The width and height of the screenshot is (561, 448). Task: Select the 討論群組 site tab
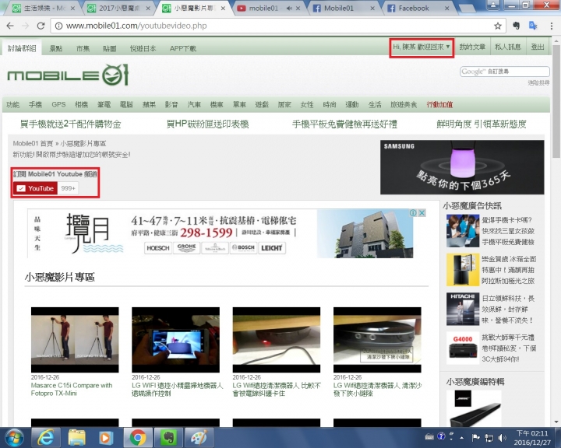tap(22, 48)
